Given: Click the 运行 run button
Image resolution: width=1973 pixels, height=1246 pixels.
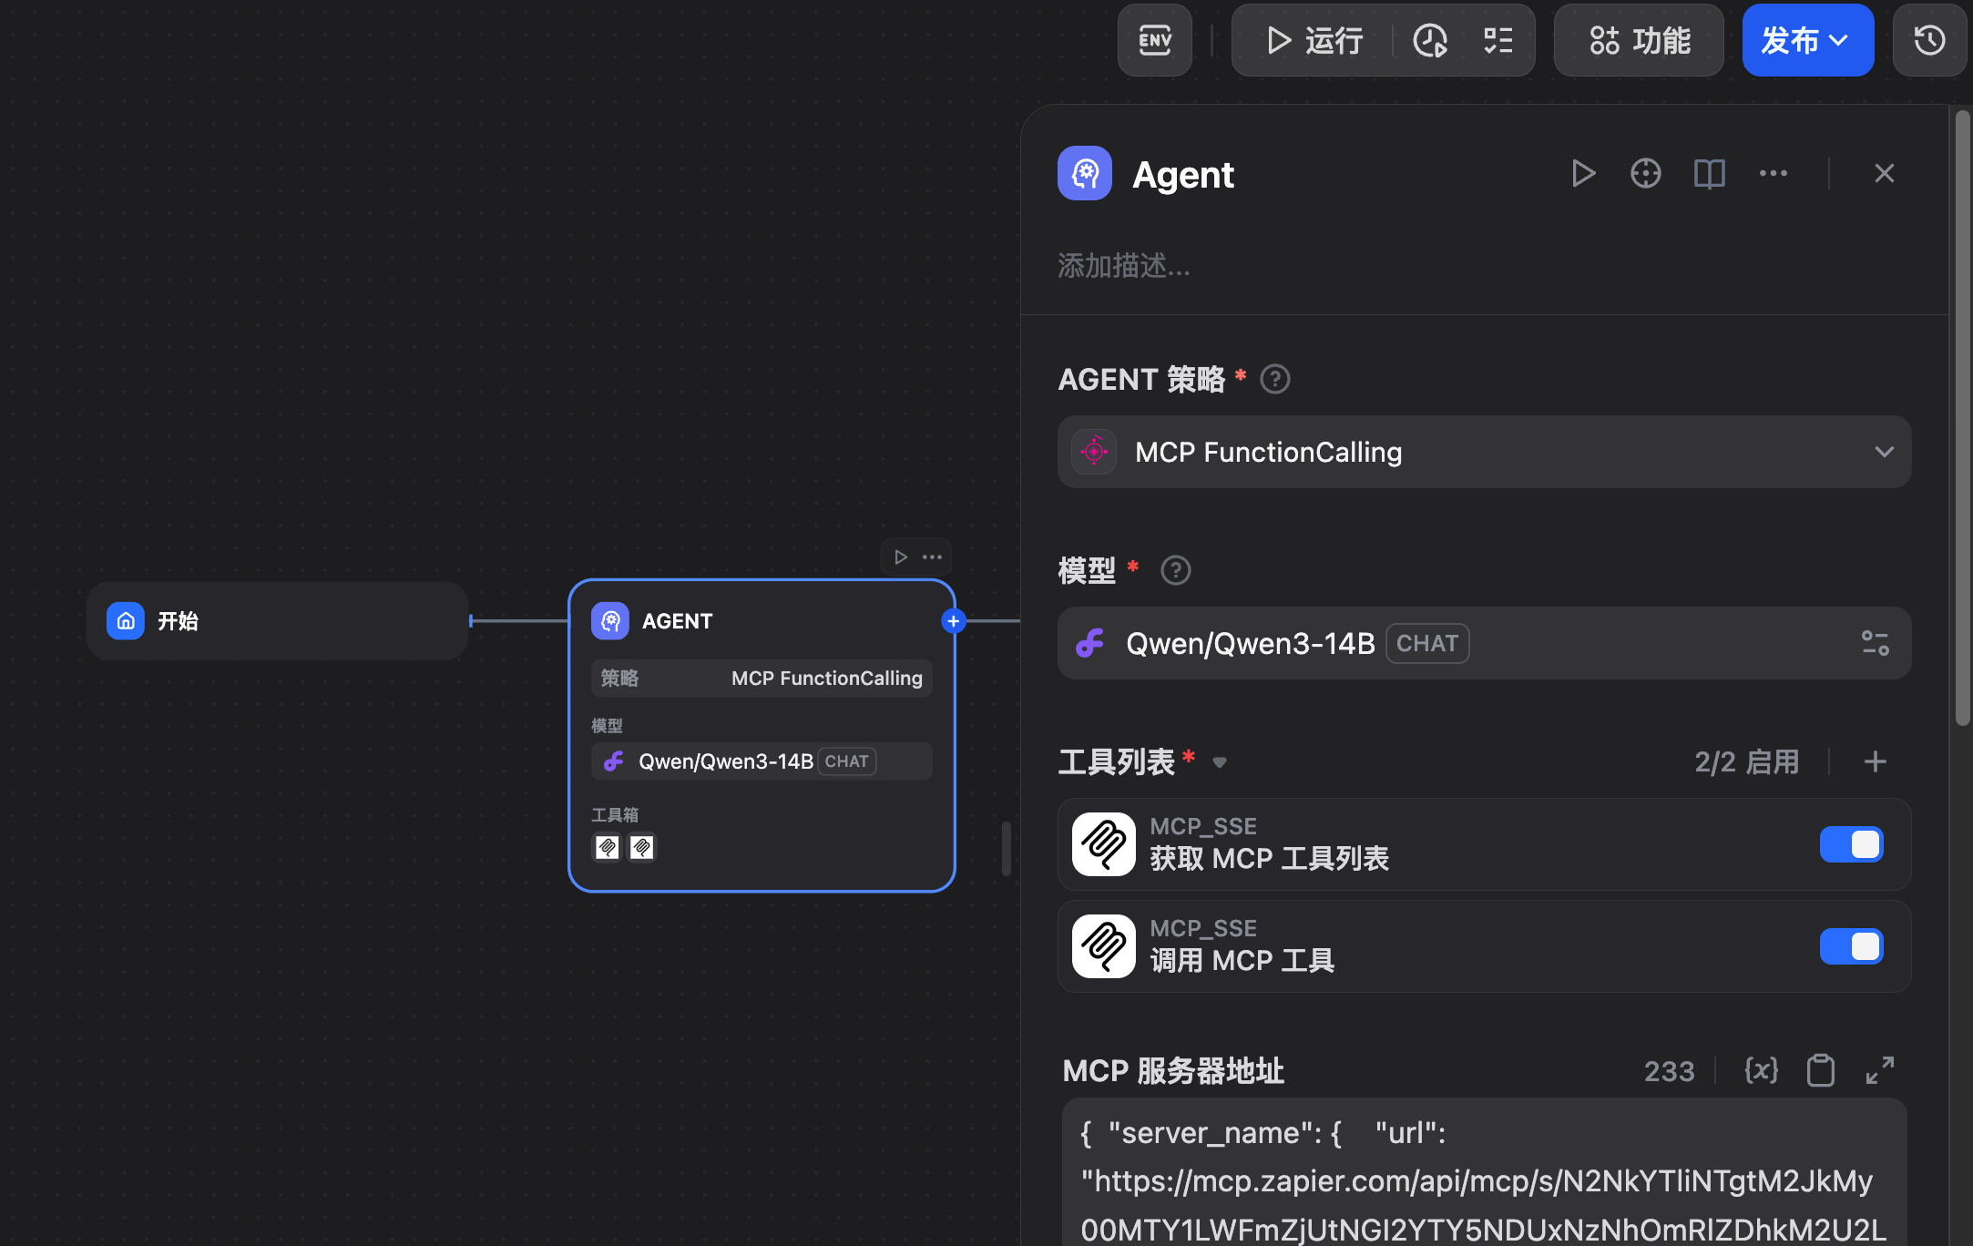Looking at the screenshot, I should [1315, 40].
